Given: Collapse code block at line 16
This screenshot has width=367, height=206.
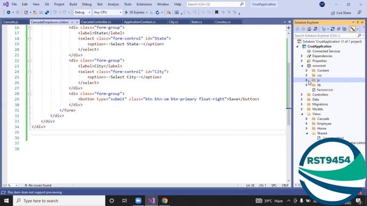Looking at the screenshot, I should [x=30, y=27].
